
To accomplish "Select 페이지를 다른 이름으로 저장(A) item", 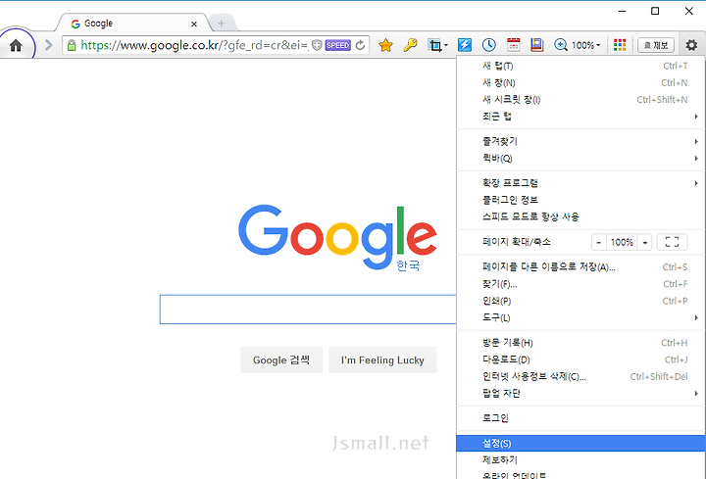I will click(x=580, y=267).
